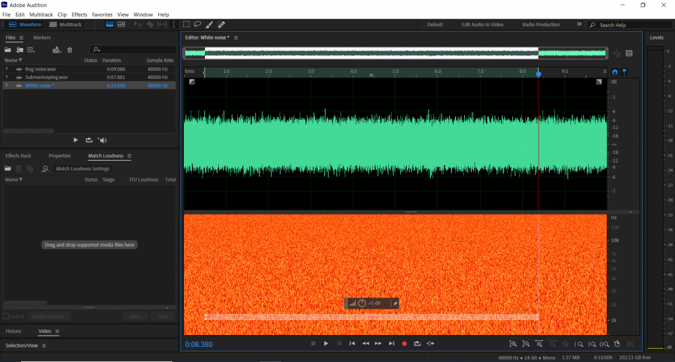Toggle the Loop Playback button
675x362 pixels.
tap(417, 344)
